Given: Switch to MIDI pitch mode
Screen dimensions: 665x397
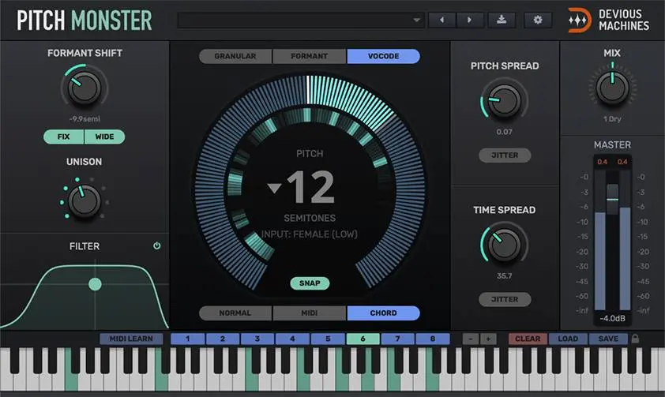Looking at the screenshot, I should click(x=309, y=313).
